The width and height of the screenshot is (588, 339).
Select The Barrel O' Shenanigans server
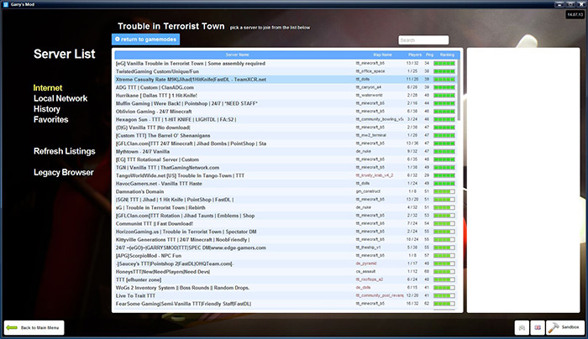(286, 136)
